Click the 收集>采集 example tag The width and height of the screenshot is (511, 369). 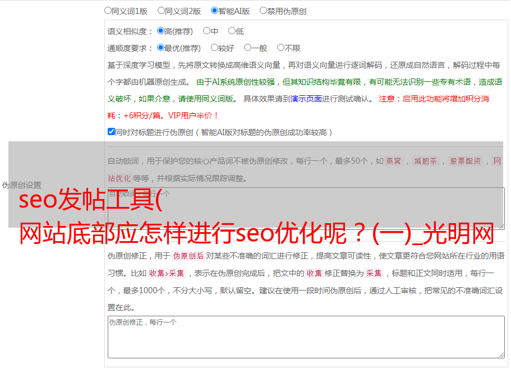point(167,273)
